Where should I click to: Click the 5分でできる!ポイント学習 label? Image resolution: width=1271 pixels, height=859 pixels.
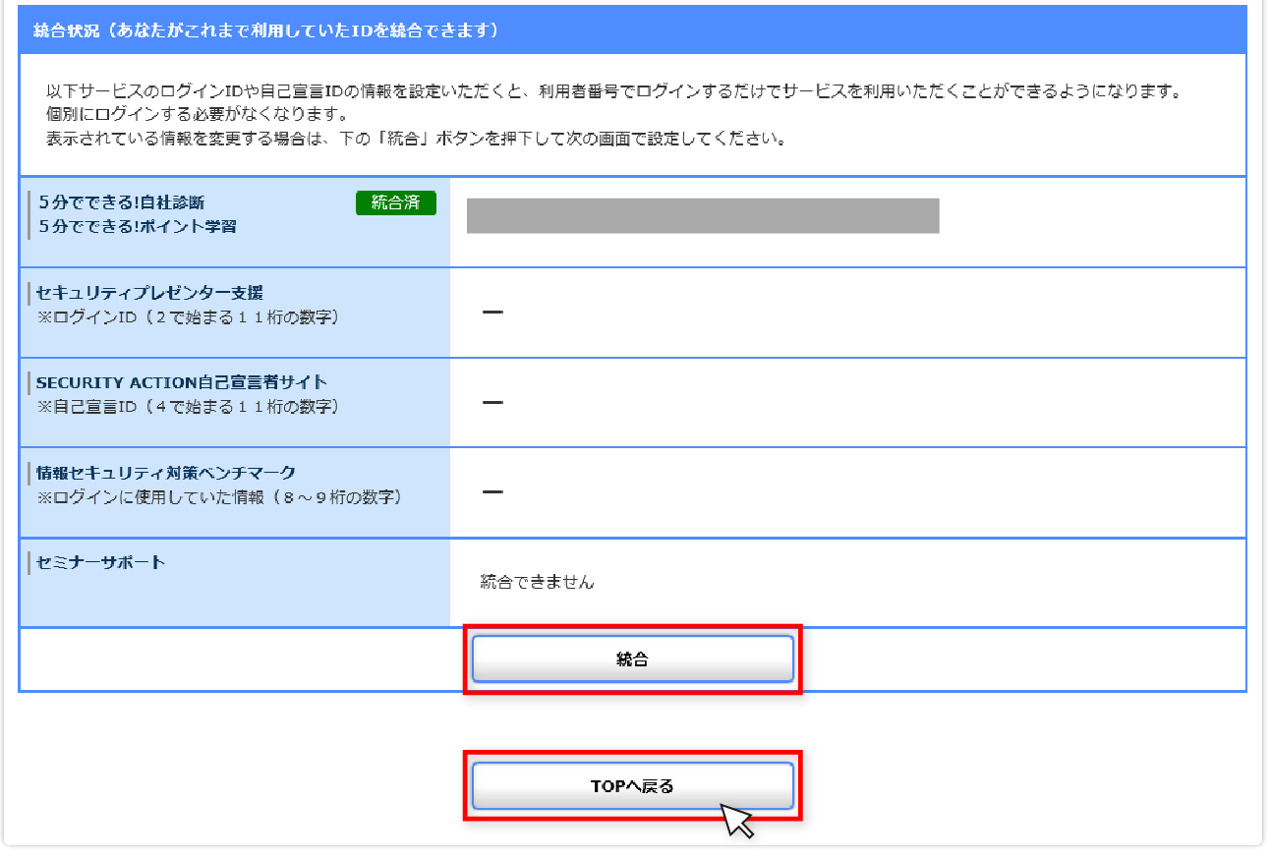coord(137,226)
